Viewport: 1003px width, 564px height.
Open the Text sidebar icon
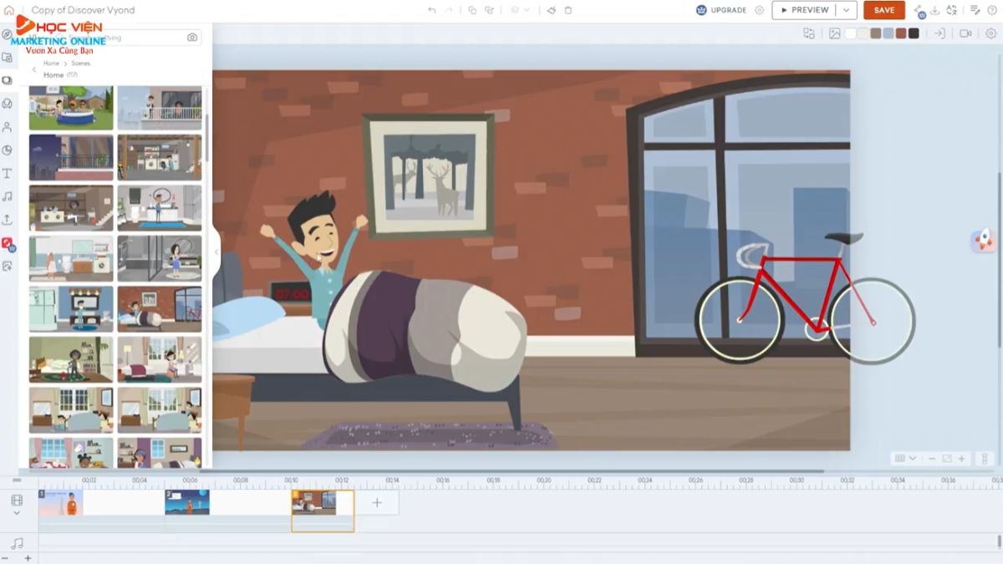click(8, 173)
